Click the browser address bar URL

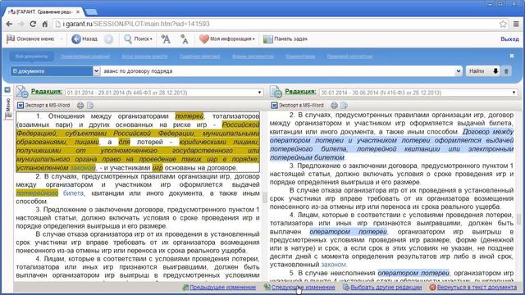136,24
